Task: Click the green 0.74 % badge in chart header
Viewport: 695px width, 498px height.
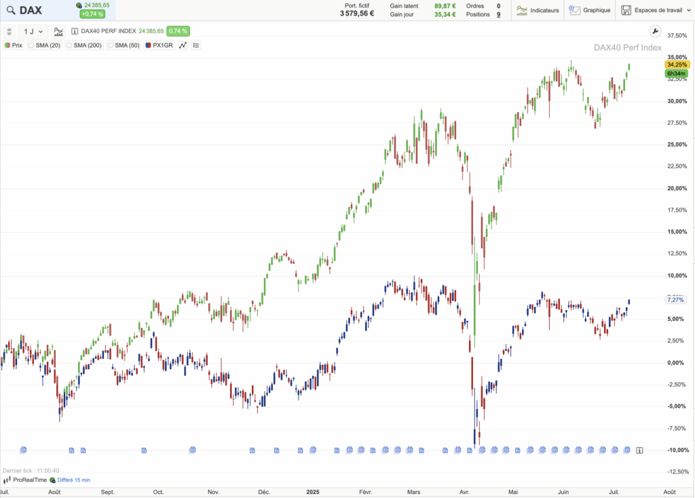Action: point(179,31)
